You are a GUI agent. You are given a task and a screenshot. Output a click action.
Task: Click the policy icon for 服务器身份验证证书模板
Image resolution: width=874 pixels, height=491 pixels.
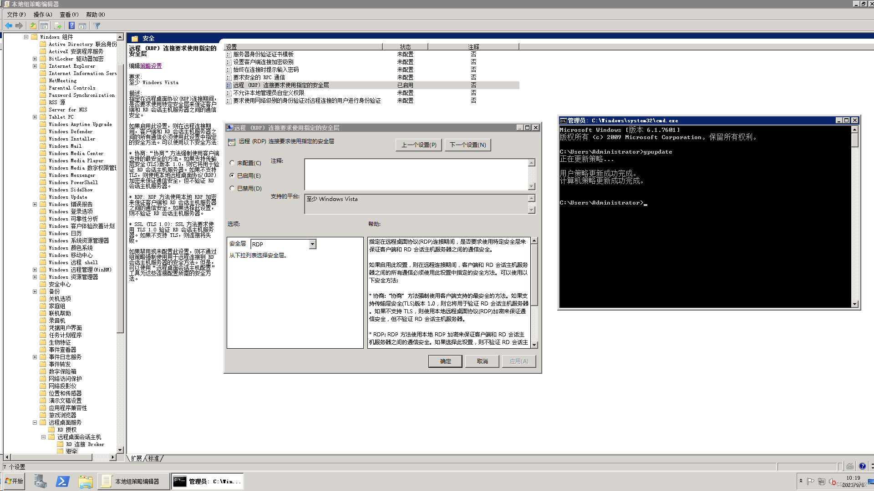click(229, 54)
